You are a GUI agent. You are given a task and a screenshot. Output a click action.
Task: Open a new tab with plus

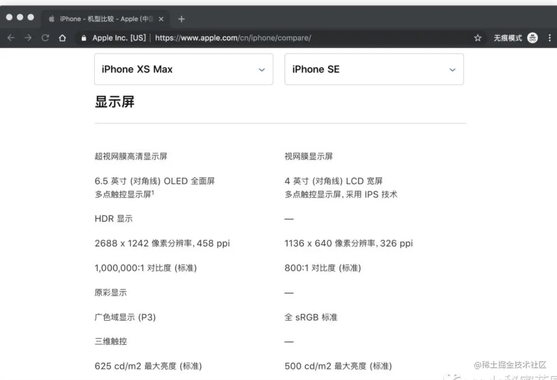(x=181, y=19)
